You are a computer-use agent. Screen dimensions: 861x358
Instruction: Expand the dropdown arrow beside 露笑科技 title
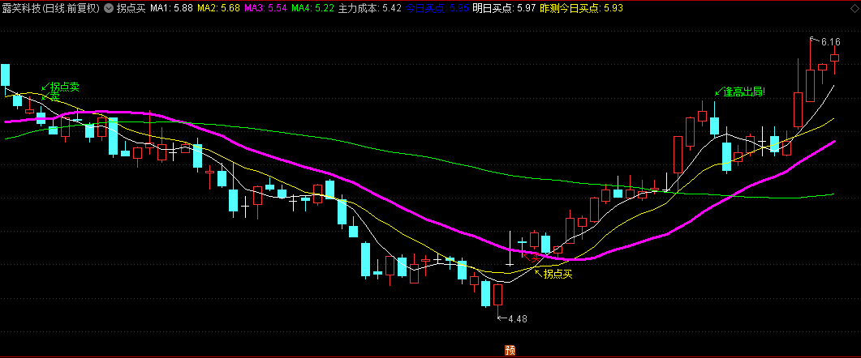tap(108, 9)
